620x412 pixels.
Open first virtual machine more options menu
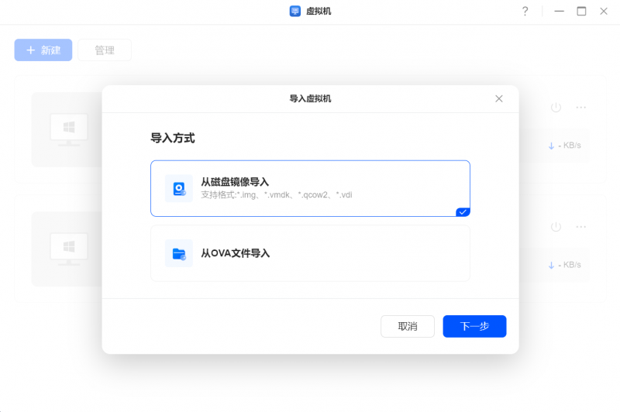(580, 107)
